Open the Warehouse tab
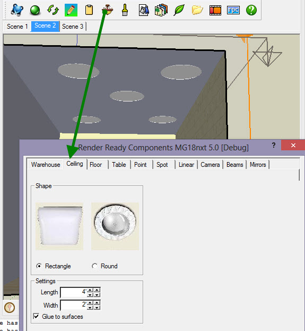305x331 pixels. point(46,165)
